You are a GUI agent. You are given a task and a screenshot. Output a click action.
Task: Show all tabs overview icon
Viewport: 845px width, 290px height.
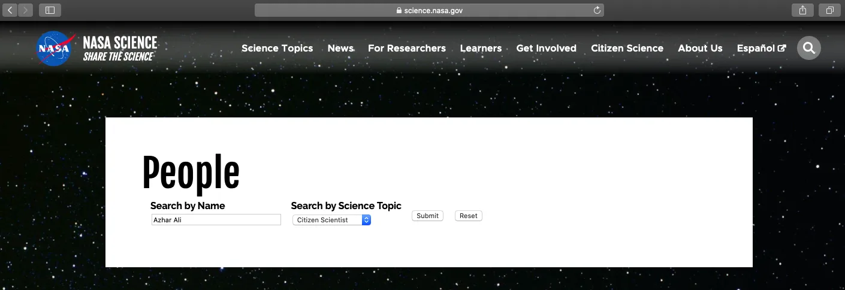tap(830, 10)
